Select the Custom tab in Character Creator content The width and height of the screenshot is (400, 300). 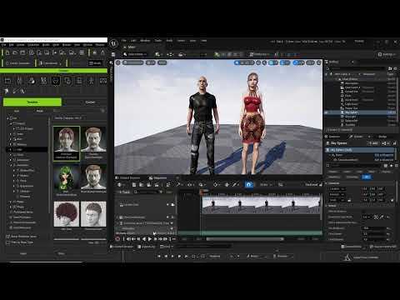90,102
